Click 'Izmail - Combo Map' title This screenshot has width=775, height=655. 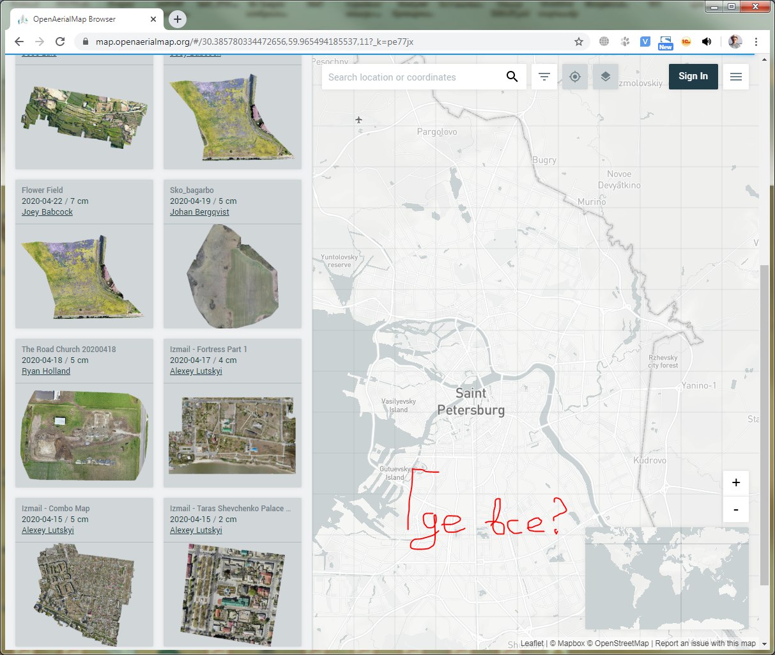pos(56,509)
